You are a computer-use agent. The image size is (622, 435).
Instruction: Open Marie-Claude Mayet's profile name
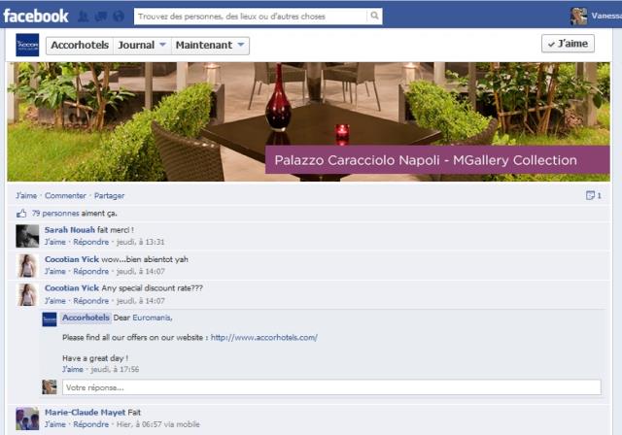[x=85, y=413]
